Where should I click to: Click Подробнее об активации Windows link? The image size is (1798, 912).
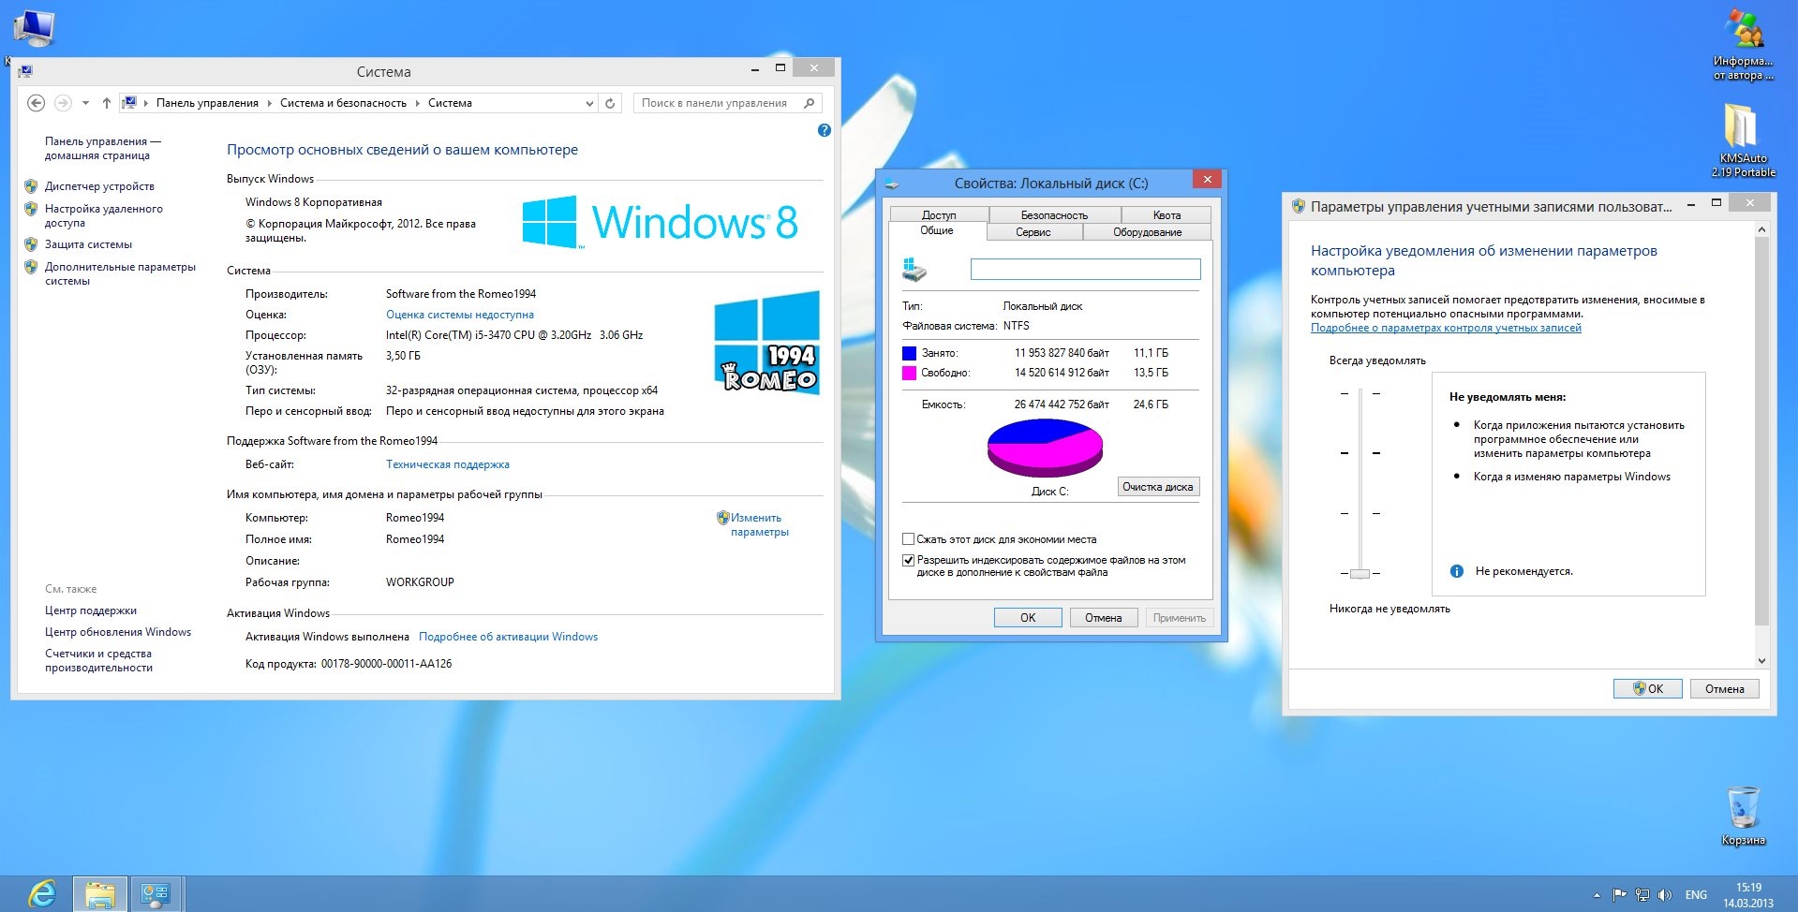click(x=508, y=637)
